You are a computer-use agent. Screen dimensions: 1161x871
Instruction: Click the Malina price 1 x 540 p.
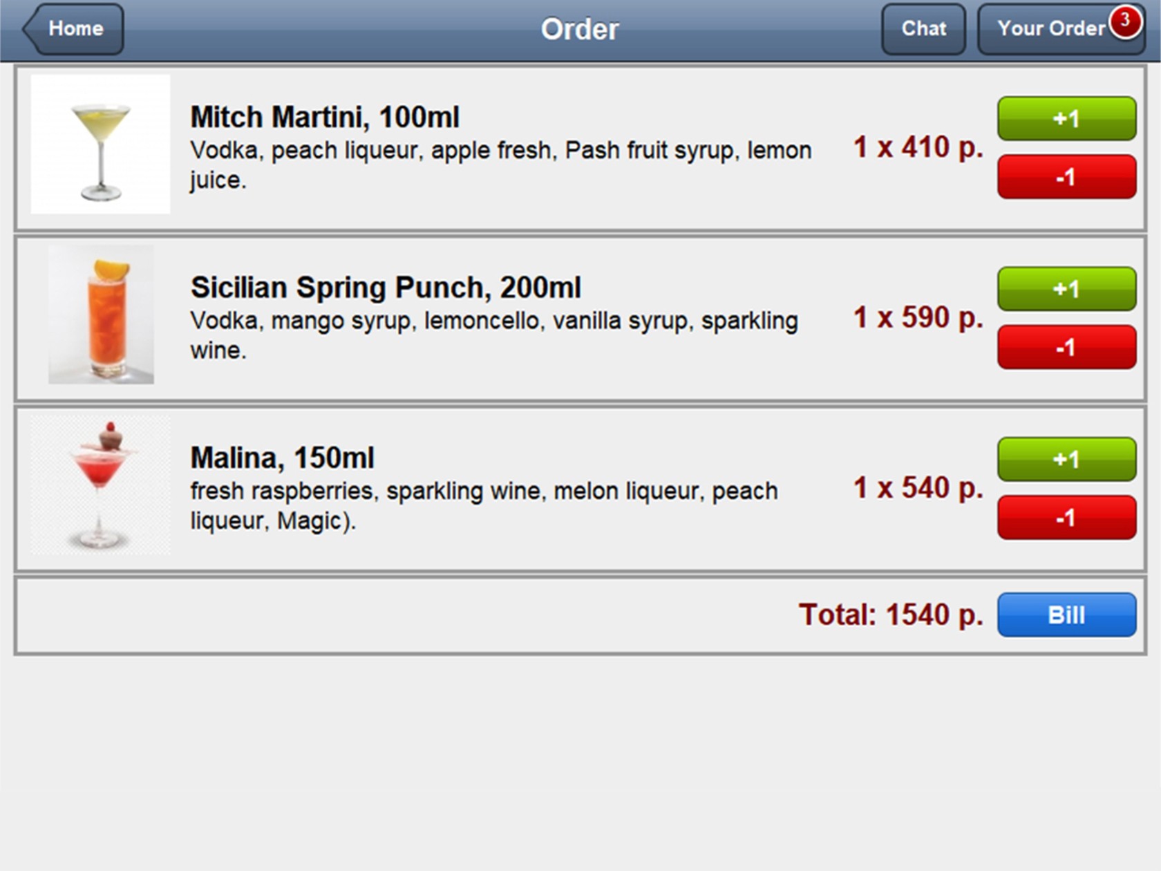point(918,488)
